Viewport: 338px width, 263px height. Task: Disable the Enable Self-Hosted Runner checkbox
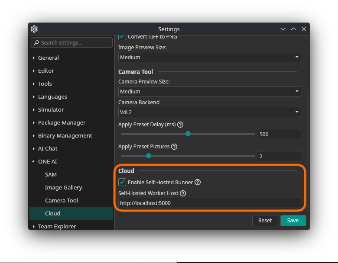(x=122, y=183)
